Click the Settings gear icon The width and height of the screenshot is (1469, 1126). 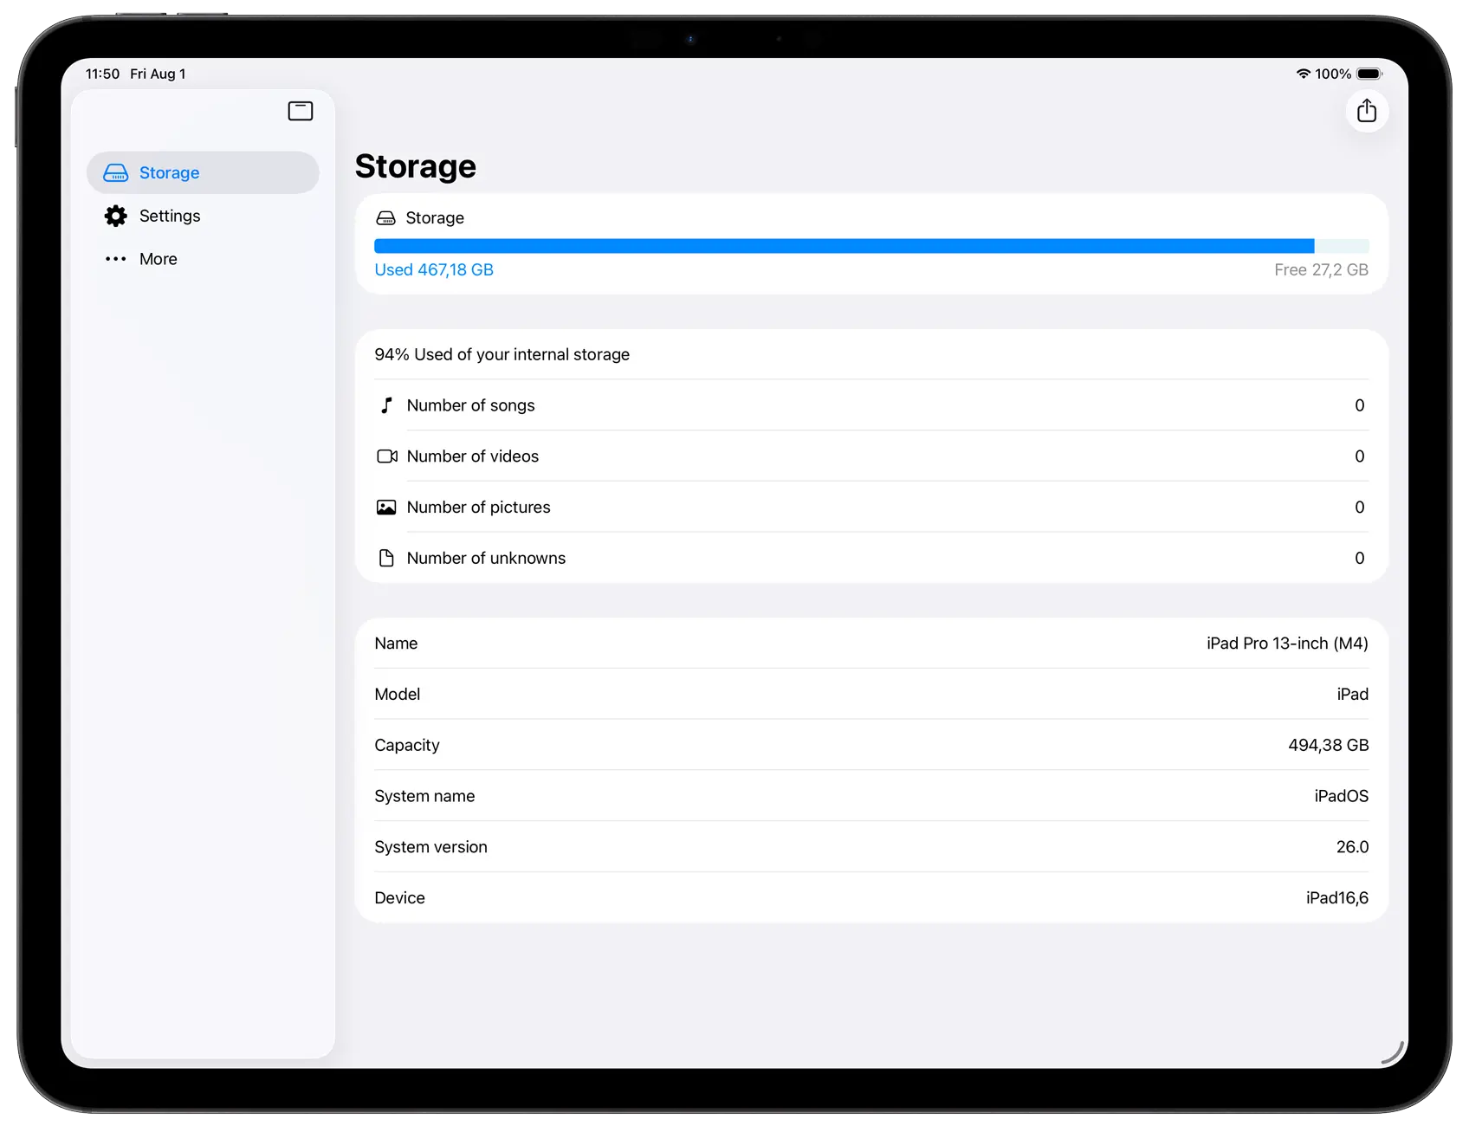click(x=116, y=216)
